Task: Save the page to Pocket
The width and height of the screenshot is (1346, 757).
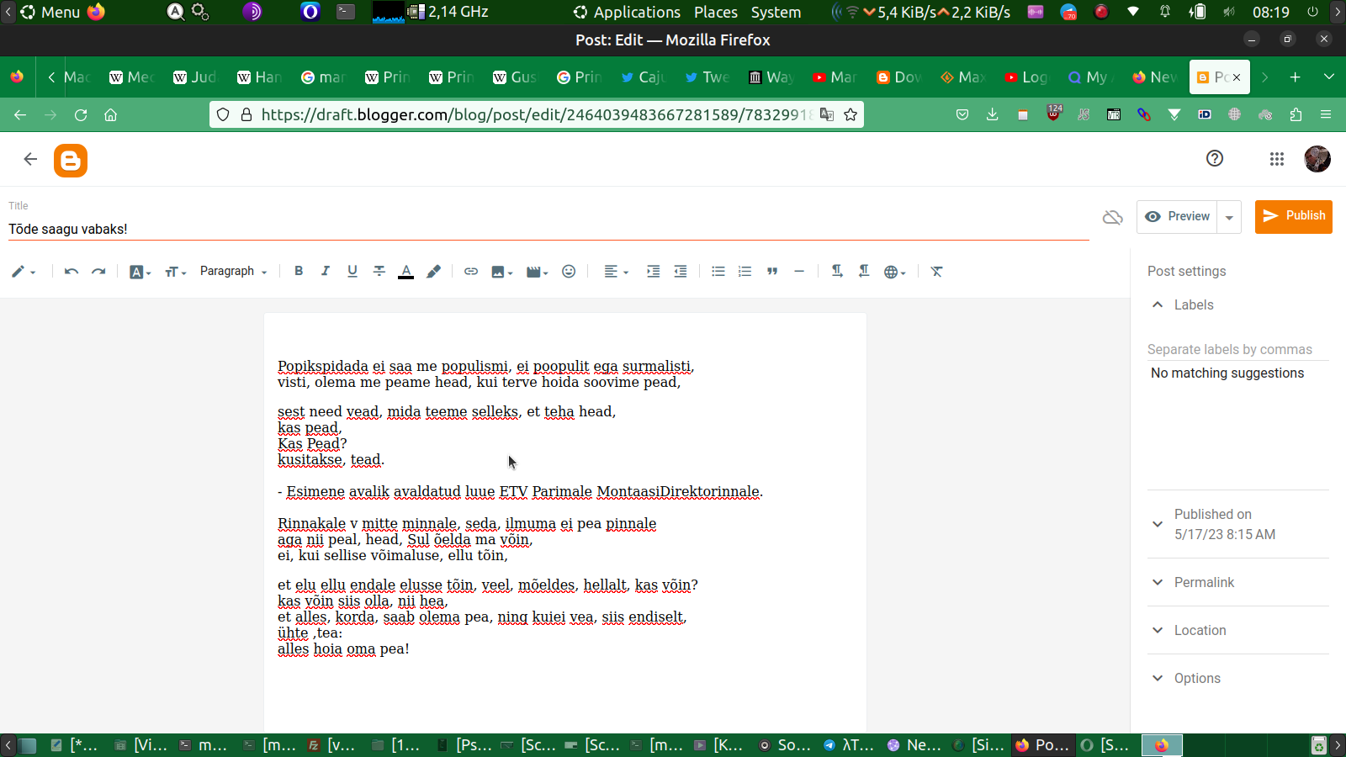Action: (962, 114)
